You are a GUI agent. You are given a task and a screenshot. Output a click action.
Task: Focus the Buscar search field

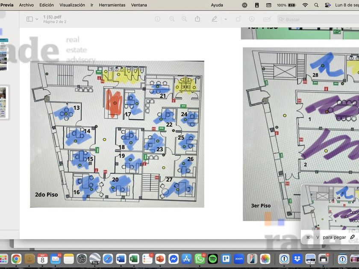(318, 20)
